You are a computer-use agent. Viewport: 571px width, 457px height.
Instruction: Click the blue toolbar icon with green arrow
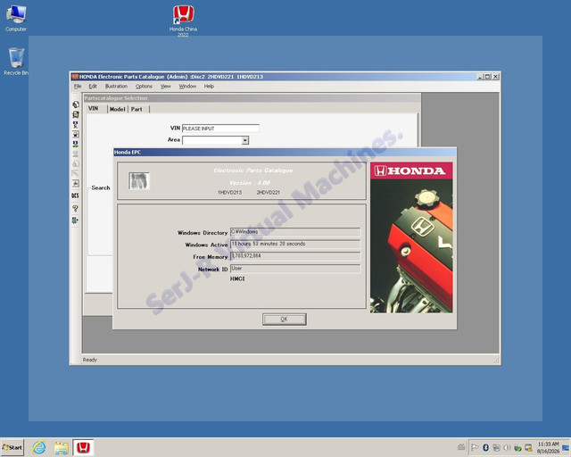click(x=75, y=144)
